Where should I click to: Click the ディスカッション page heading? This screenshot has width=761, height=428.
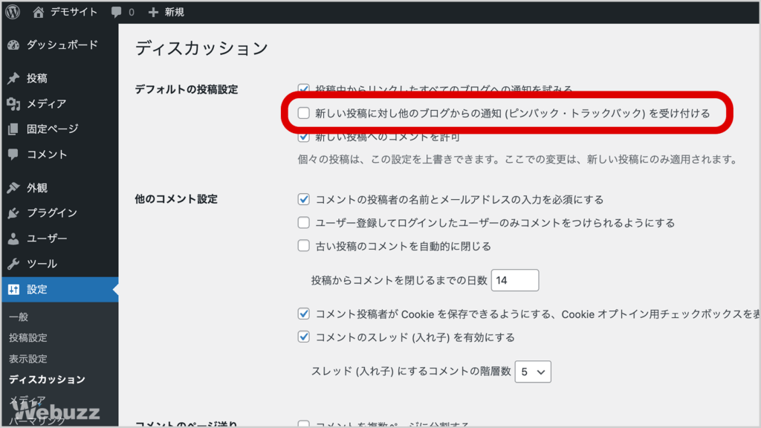point(201,48)
